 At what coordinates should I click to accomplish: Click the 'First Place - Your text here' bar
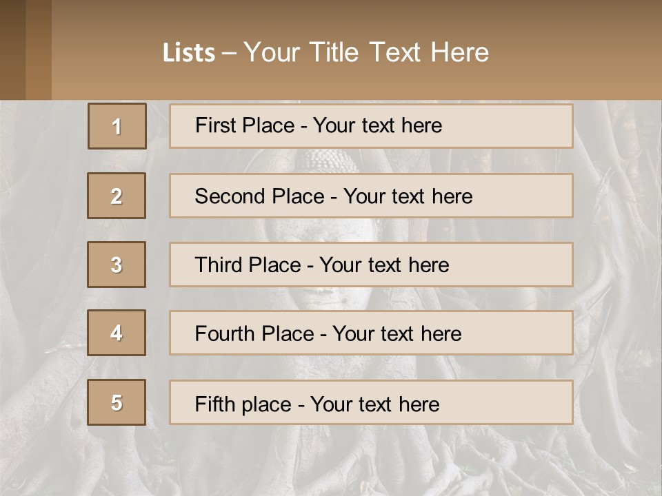(371, 126)
